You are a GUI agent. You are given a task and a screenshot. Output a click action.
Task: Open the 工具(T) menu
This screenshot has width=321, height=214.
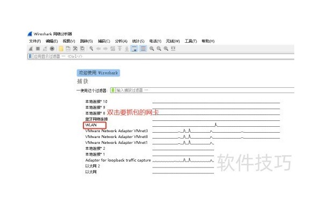(191, 41)
